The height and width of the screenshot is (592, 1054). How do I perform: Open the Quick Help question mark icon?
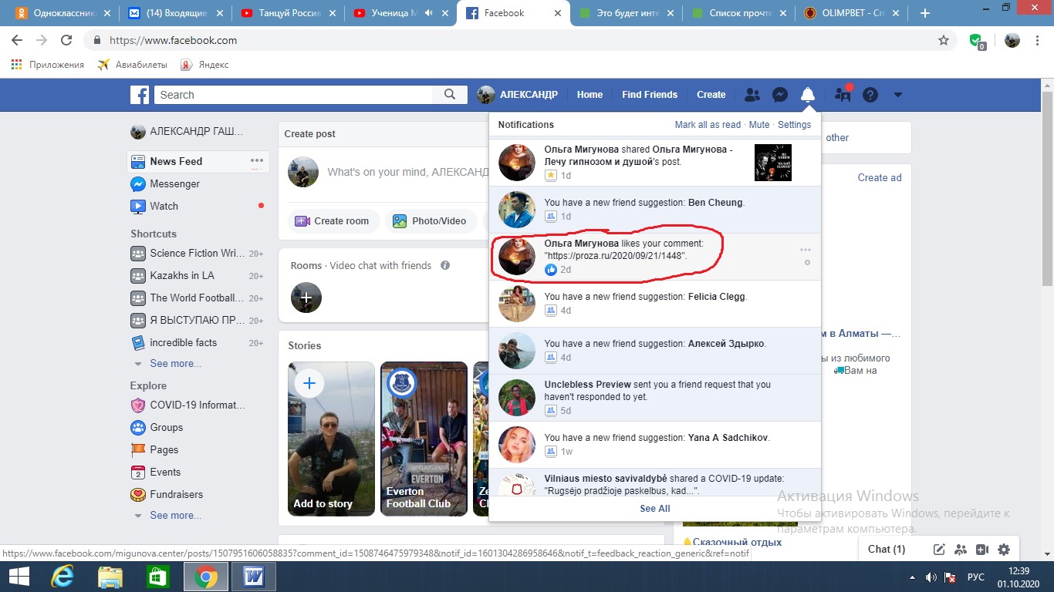(x=870, y=95)
